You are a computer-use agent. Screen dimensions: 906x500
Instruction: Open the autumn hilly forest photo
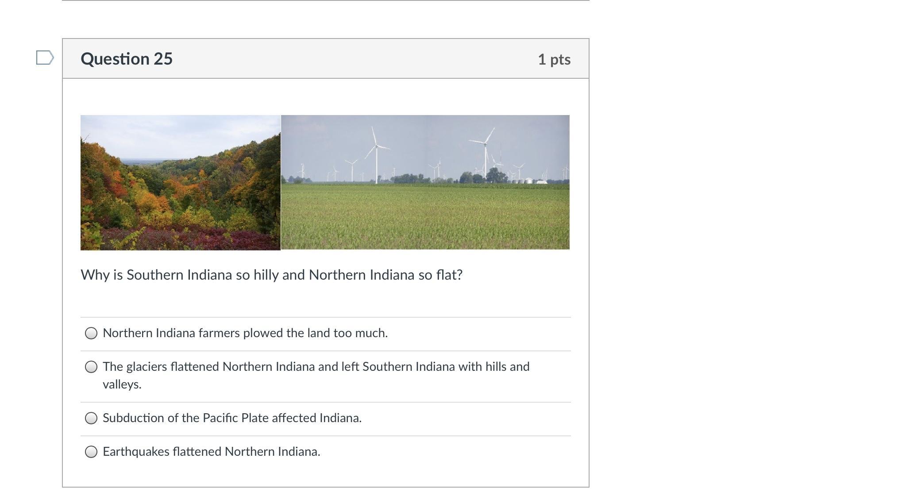(x=181, y=183)
